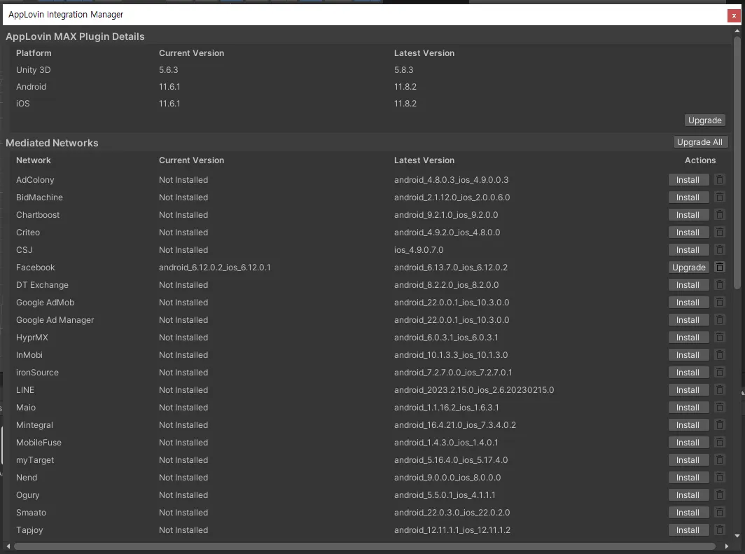Click the horizontal scrollbar at the bottom
This screenshot has width=745, height=554.
364,546
